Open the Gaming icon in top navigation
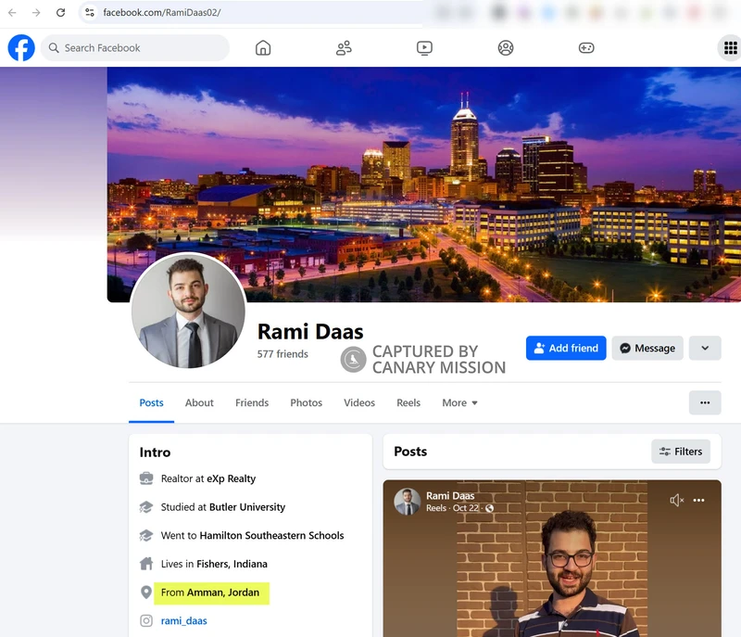This screenshot has height=637, width=741. (585, 47)
